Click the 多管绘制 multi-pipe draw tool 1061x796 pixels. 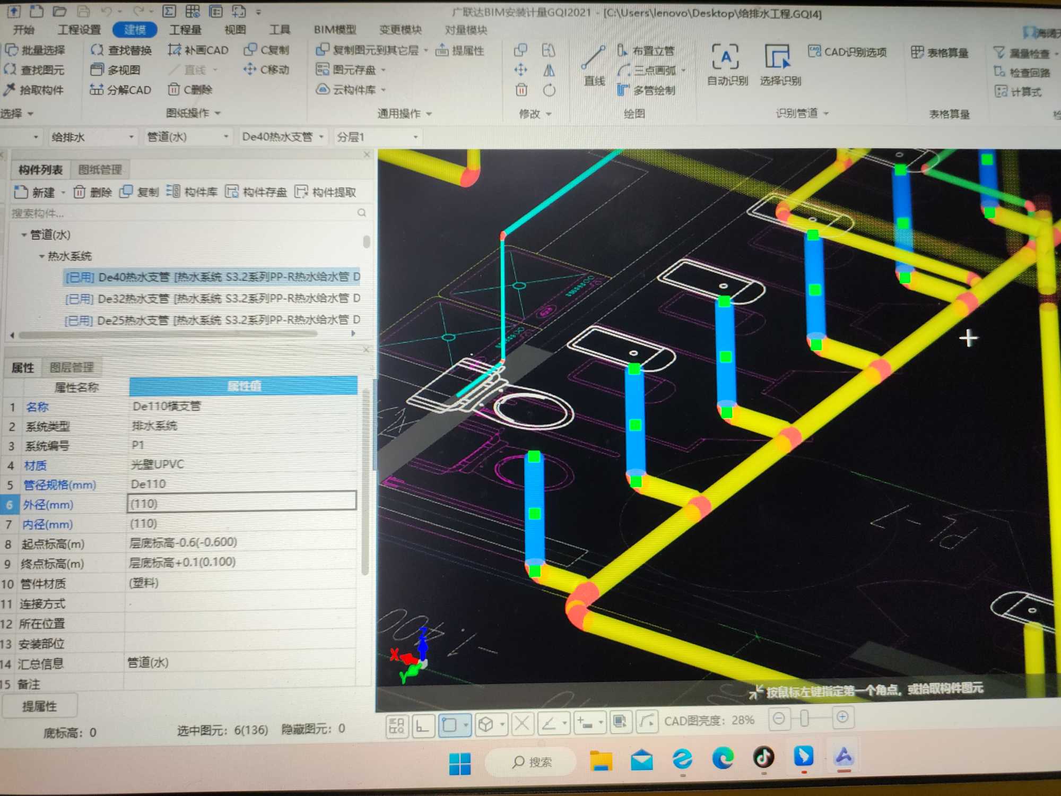point(646,90)
